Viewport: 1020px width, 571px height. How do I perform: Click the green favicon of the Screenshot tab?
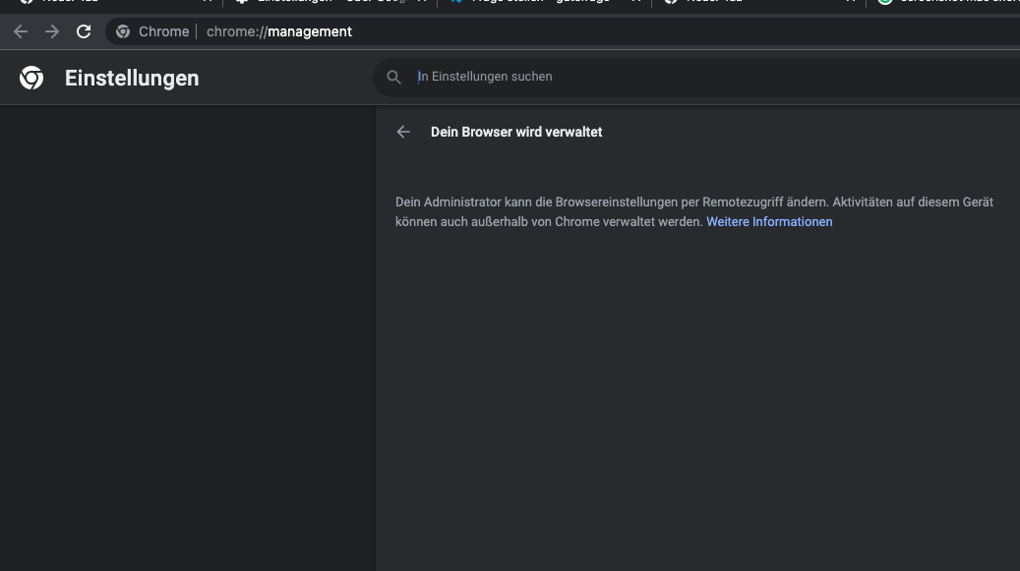(885, 2)
